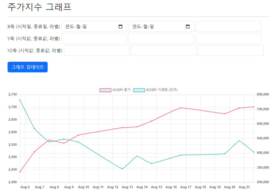Image resolution: width=276 pixels, height=193 pixels.
Task: Click the 400,000 right axis value
Action: pyautogui.click(x=263, y=153)
